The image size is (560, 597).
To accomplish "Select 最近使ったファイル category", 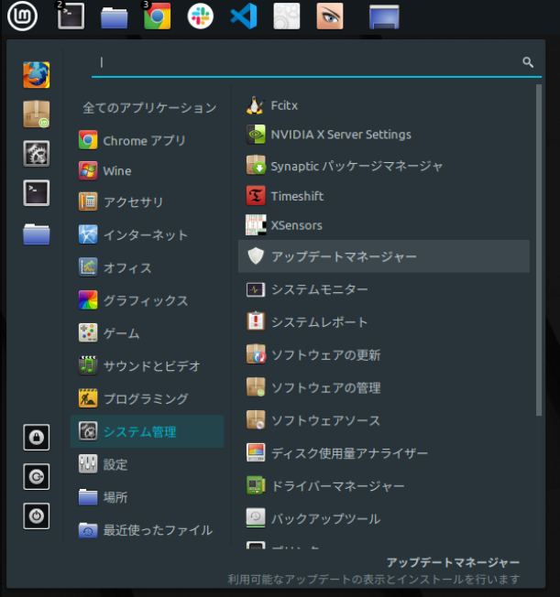I will (x=148, y=529).
